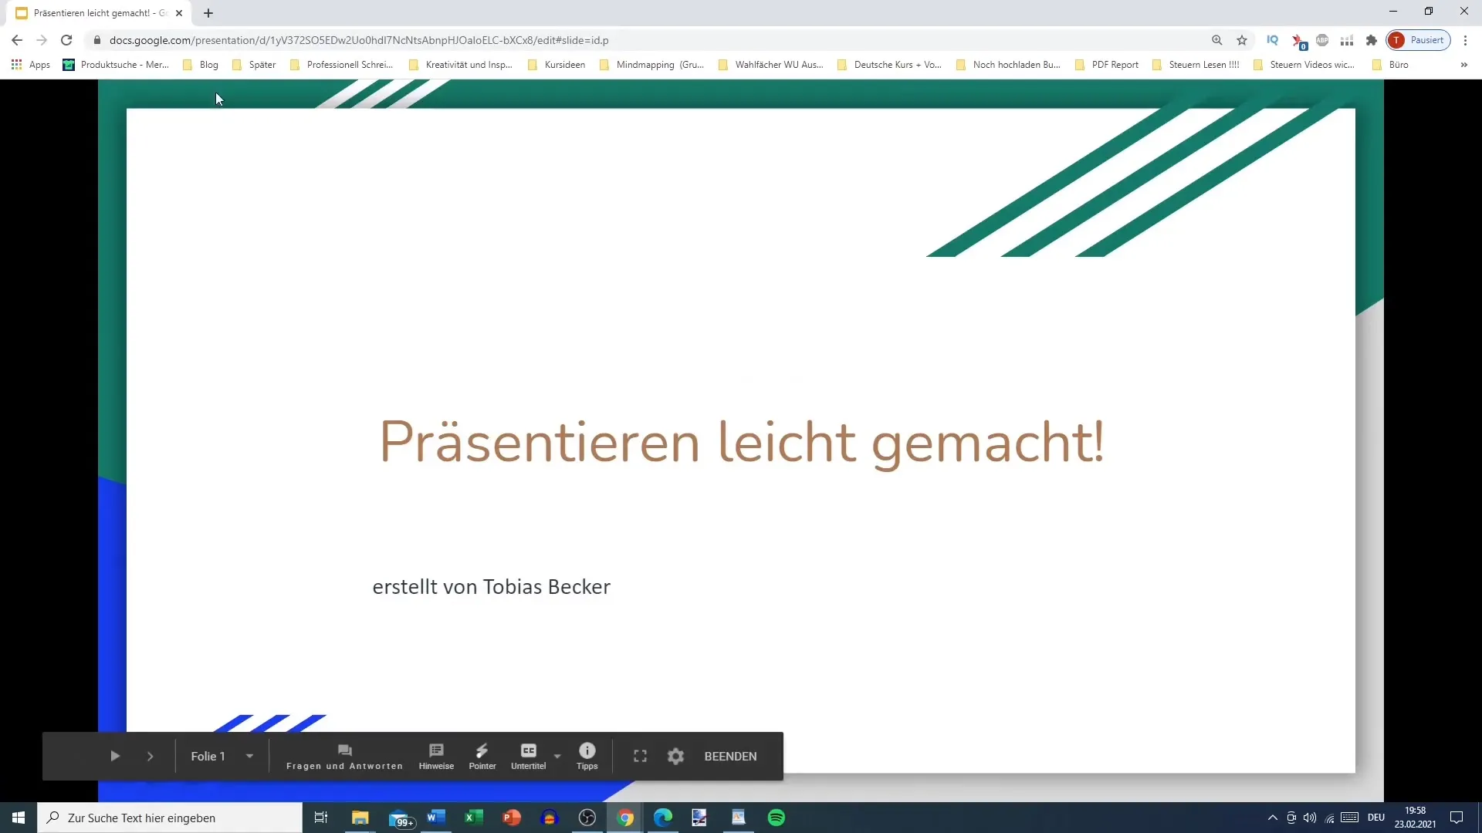Screen dimensions: 1482x833
Task: Open the DEU language switcher
Action: pyautogui.click(x=1376, y=818)
